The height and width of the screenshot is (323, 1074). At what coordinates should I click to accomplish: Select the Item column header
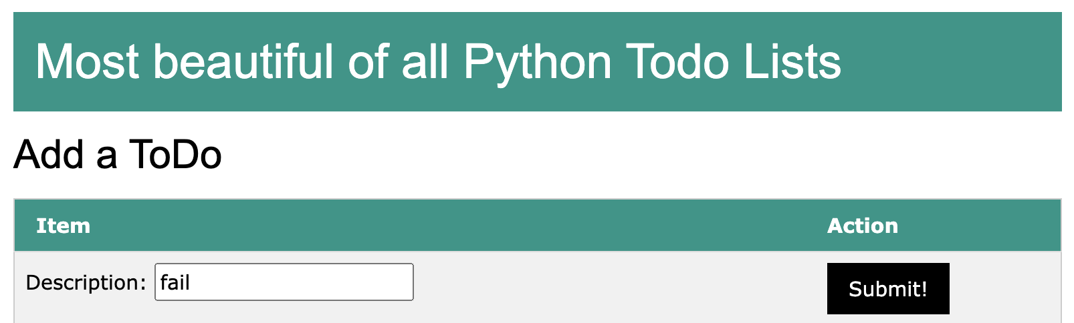pyautogui.click(x=63, y=226)
